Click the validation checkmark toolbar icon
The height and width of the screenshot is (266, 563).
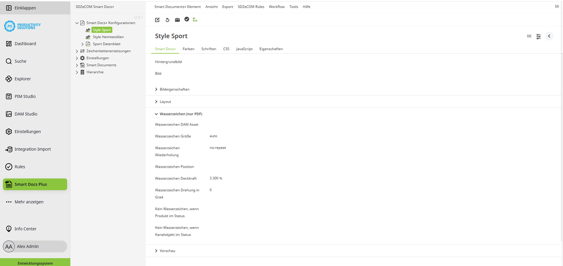coord(187,20)
